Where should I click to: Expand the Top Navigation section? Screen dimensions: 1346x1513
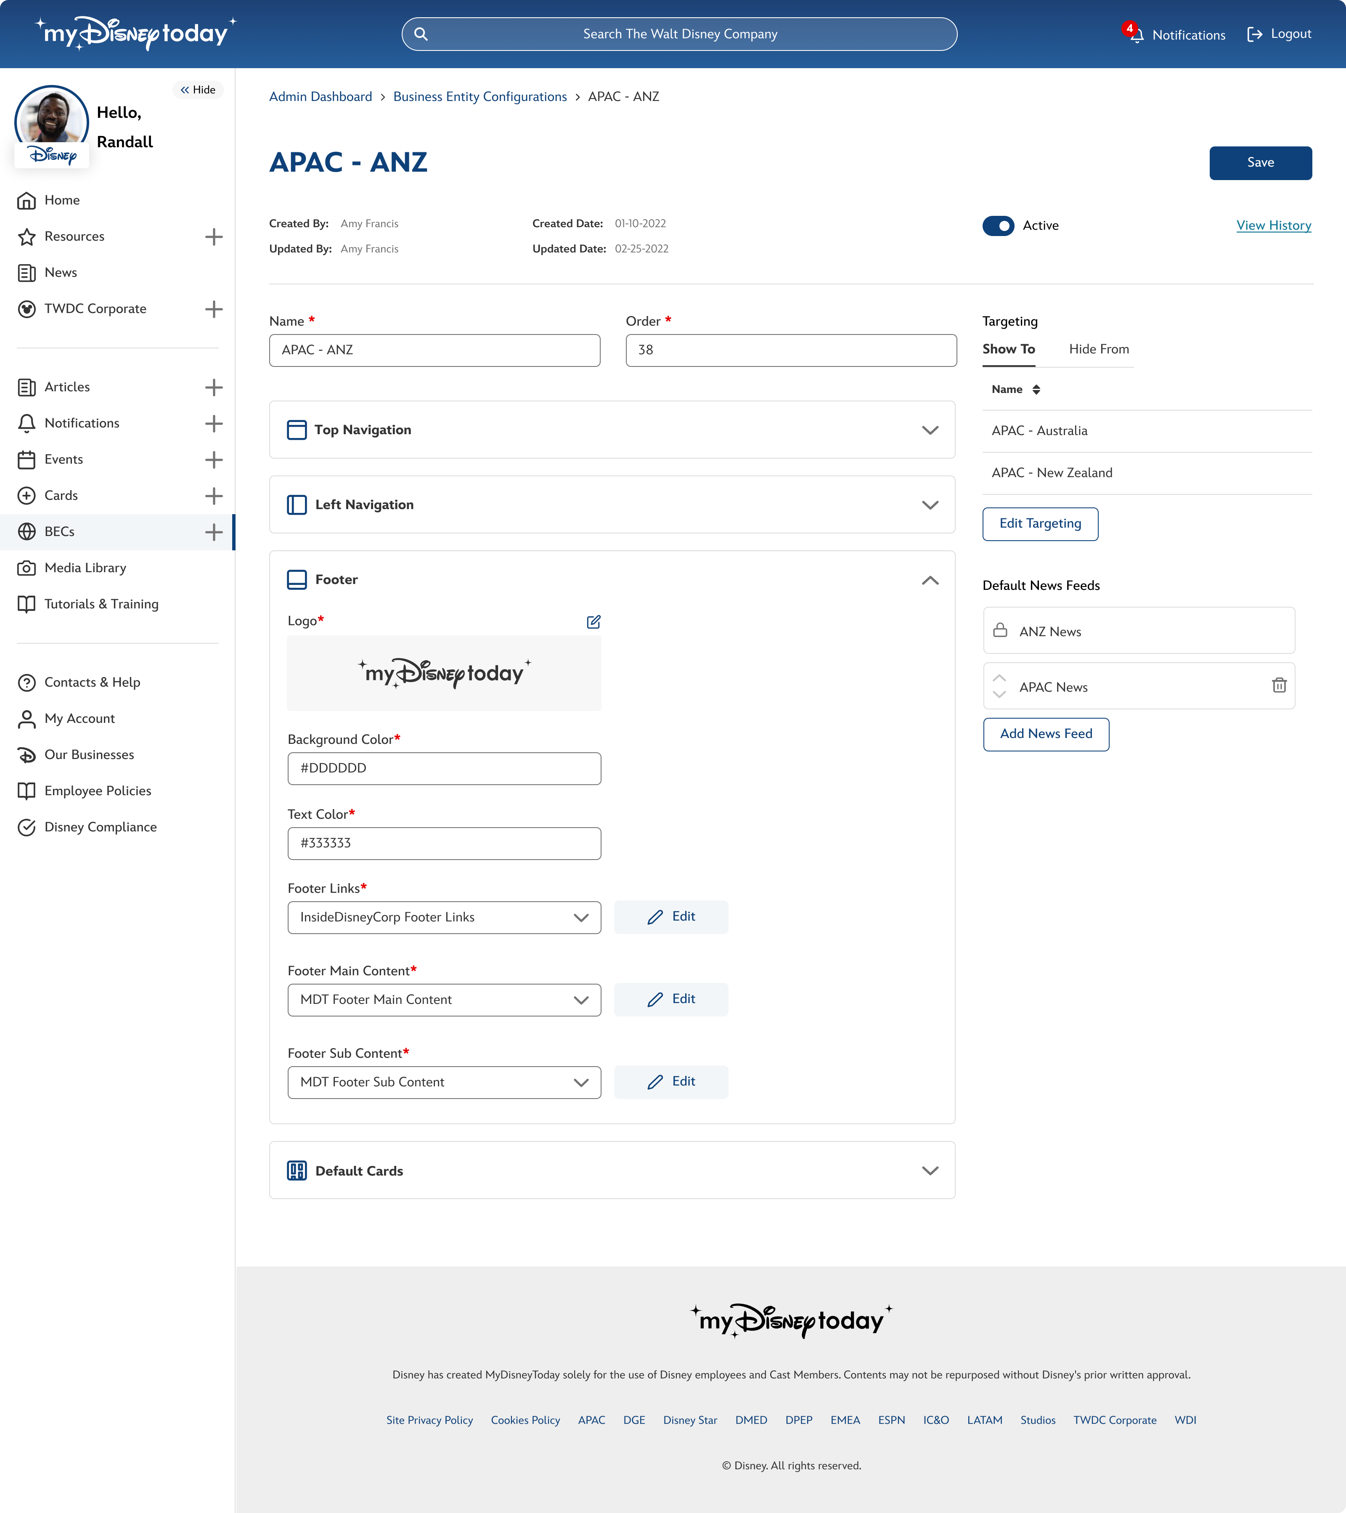pyautogui.click(x=930, y=430)
